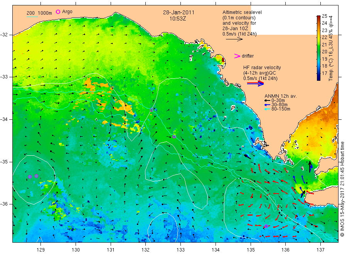The width and height of the screenshot is (347, 255).
Task: Click latitude axis label '-32'
Action: (4, 35)
